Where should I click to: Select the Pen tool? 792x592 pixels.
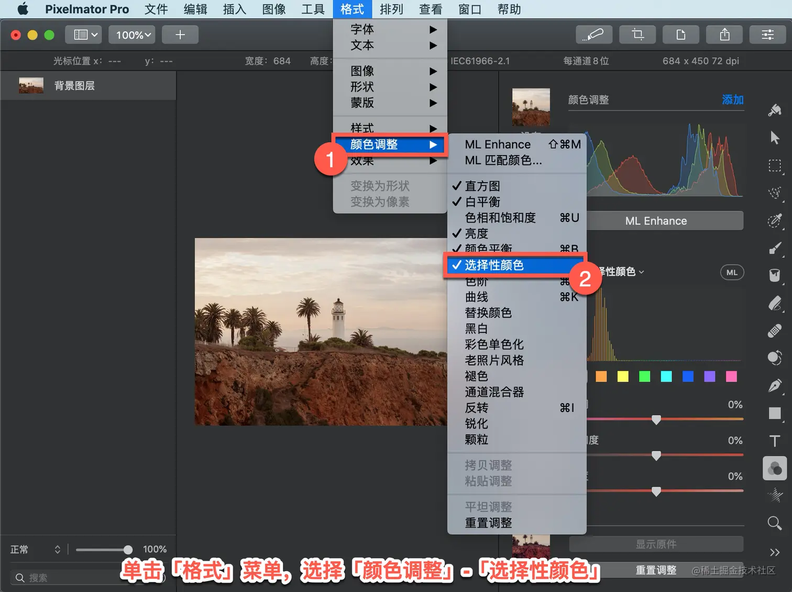coord(775,386)
